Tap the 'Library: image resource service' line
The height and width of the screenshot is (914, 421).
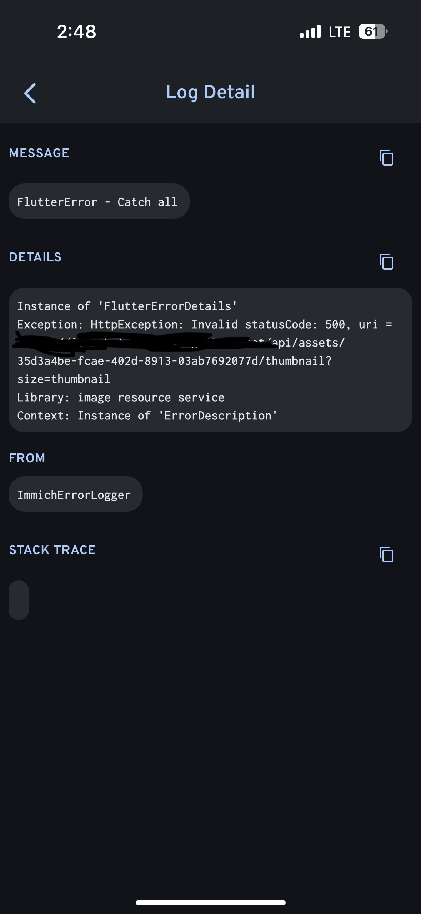121,397
